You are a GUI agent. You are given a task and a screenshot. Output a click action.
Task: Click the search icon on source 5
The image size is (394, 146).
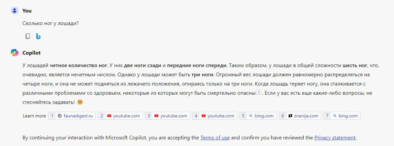coord(250,116)
